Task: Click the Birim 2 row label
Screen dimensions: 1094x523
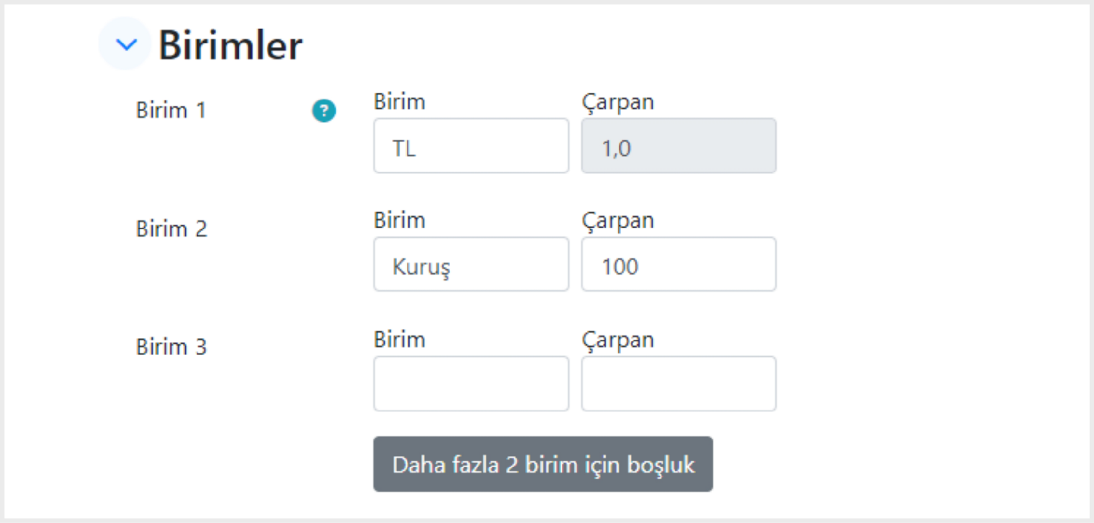Action: click(172, 229)
